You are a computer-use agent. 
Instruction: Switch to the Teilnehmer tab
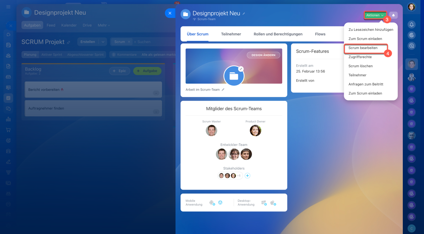(x=231, y=34)
